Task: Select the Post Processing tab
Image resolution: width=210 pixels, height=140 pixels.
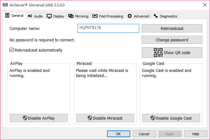Action: 108,16
